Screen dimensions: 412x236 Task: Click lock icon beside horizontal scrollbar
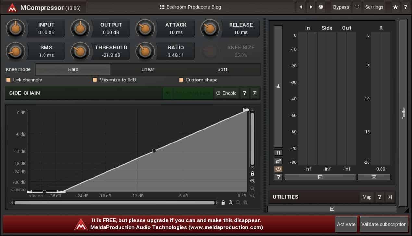[x=223, y=203]
